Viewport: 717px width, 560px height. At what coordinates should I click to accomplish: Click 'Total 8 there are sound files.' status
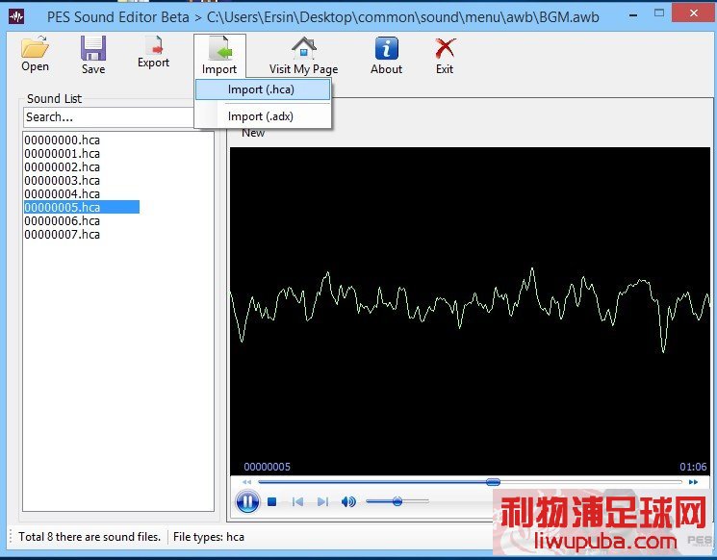[90, 537]
